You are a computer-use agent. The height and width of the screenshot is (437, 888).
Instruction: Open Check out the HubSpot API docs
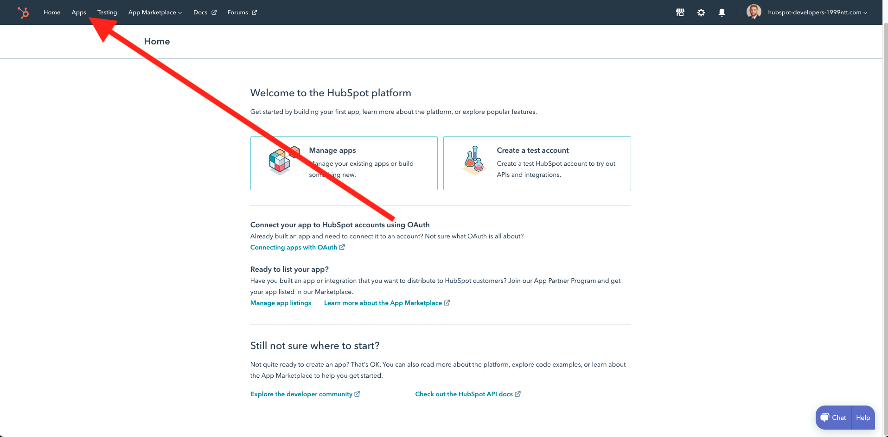464,394
